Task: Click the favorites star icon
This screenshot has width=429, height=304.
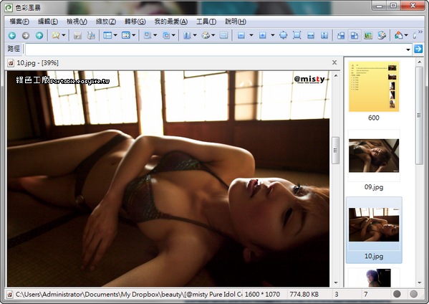Action: [x=56, y=35]
